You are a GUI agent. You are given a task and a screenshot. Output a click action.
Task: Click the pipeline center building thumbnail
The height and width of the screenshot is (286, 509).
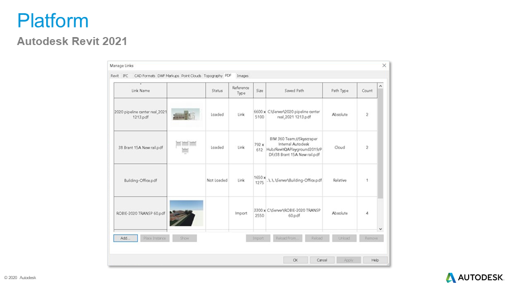click(186, 114)
